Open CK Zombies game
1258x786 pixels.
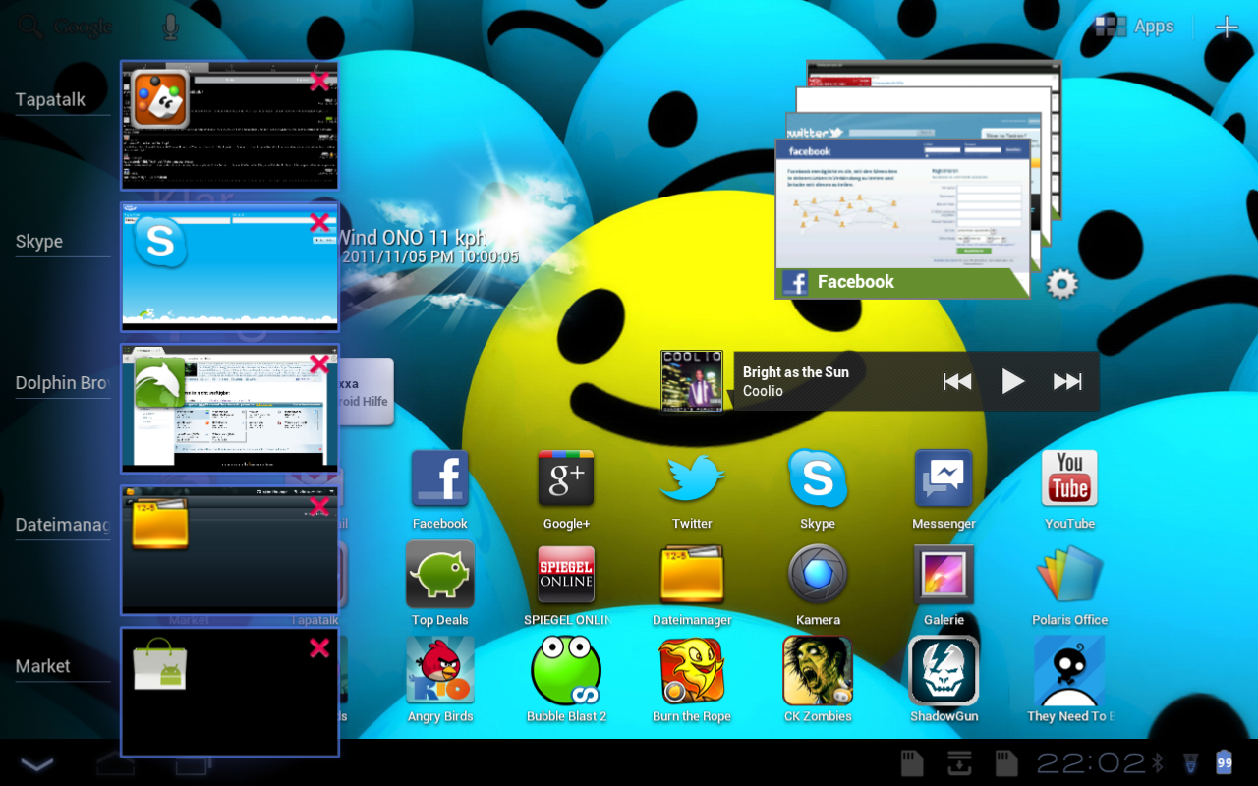(x=818, y=670)
